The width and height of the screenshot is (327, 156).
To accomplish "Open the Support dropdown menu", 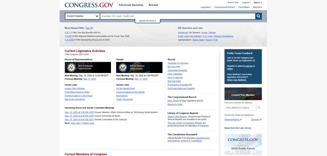I will point(246,2).
